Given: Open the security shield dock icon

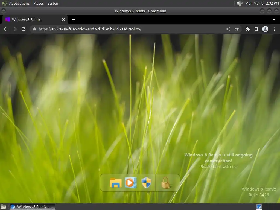Looking at the screenshot, I should (146, 183).
